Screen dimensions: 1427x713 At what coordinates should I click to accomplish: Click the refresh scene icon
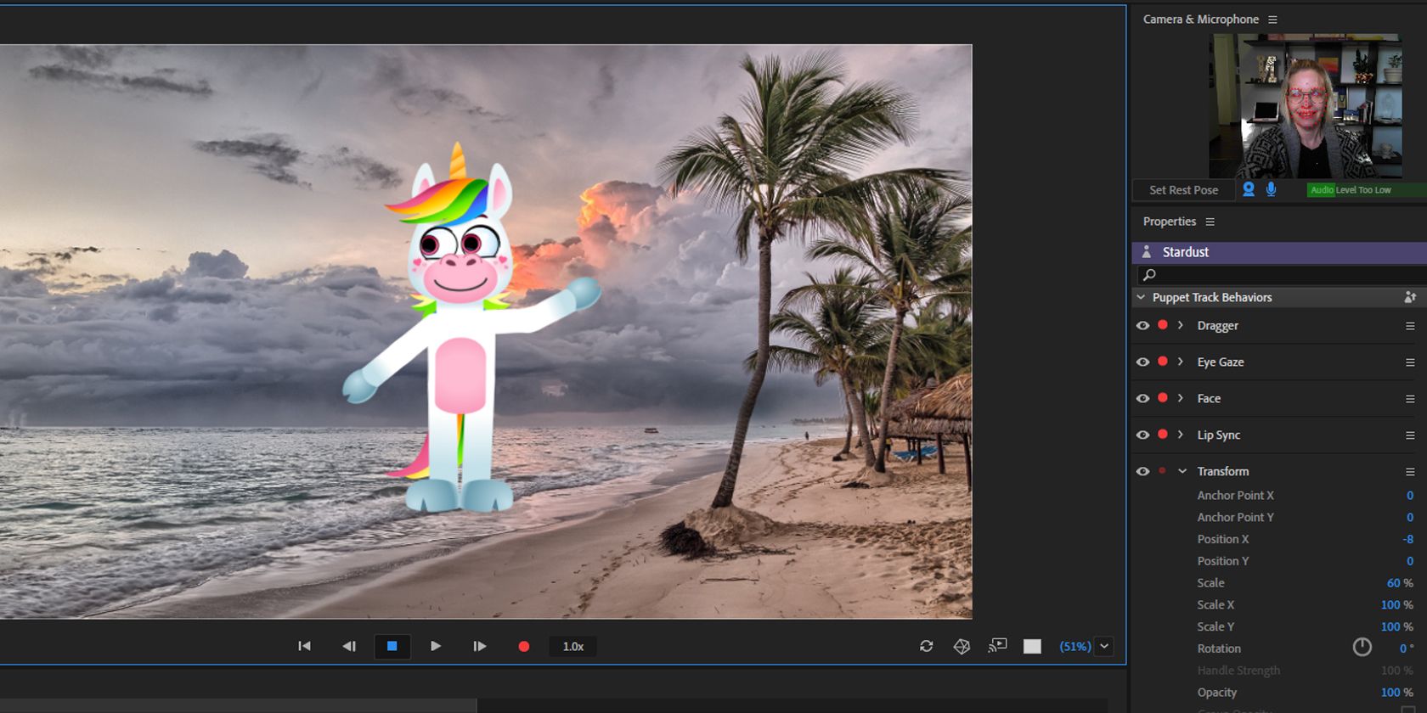(927, 647)
